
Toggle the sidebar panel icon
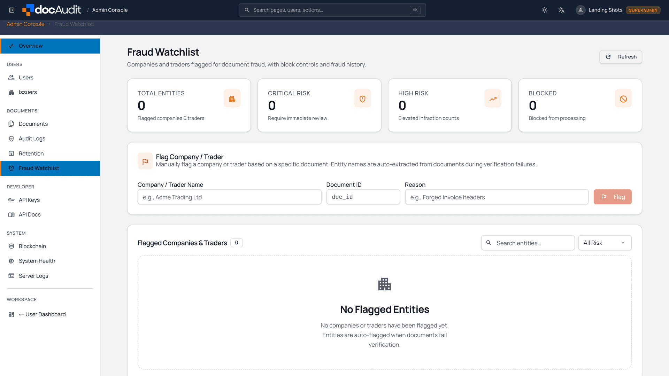coord(12,10)
